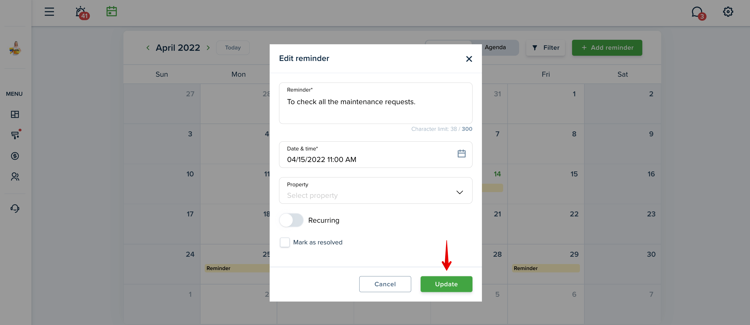Open date picker calendar icon
750x325 pixels.
point(461,154)
